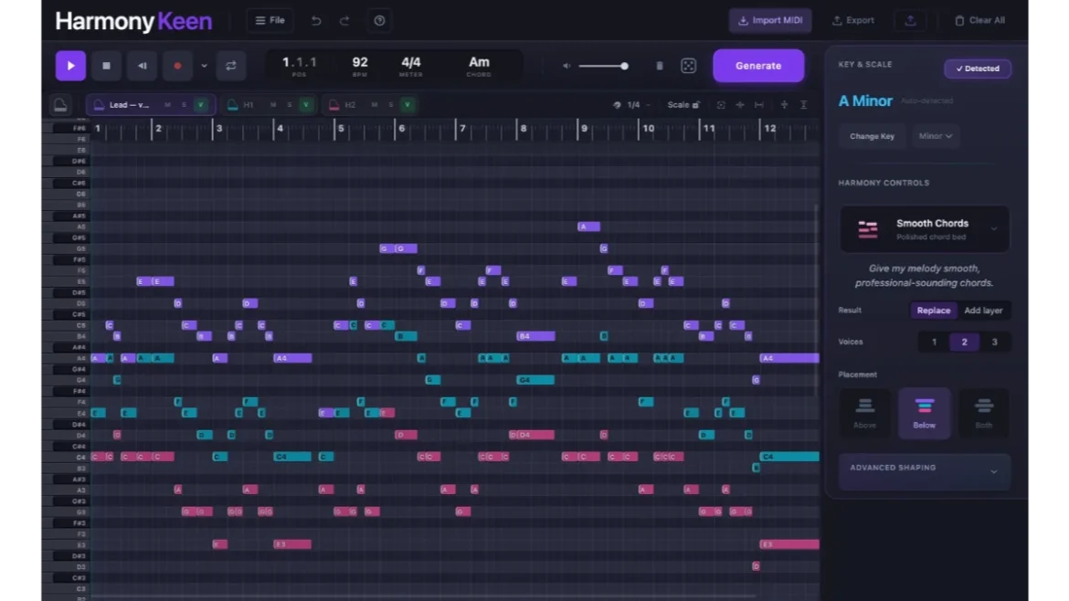Toggle loop playback
Image resolution: width=1069 pixels, height=601 pixels.
231,66
